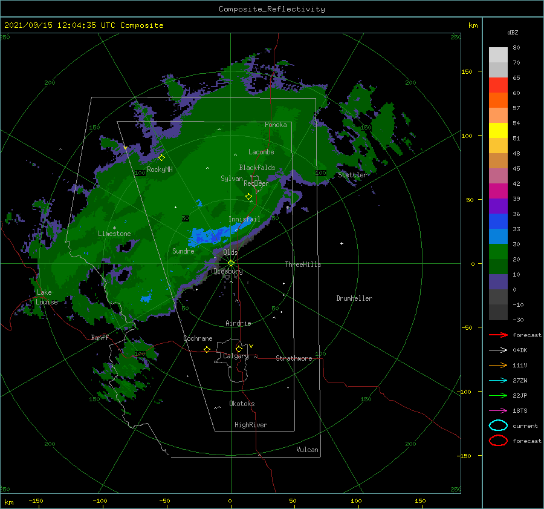Click the small blue echo west of Airdrie
The image size is (544, 509).
pos(146,298)
